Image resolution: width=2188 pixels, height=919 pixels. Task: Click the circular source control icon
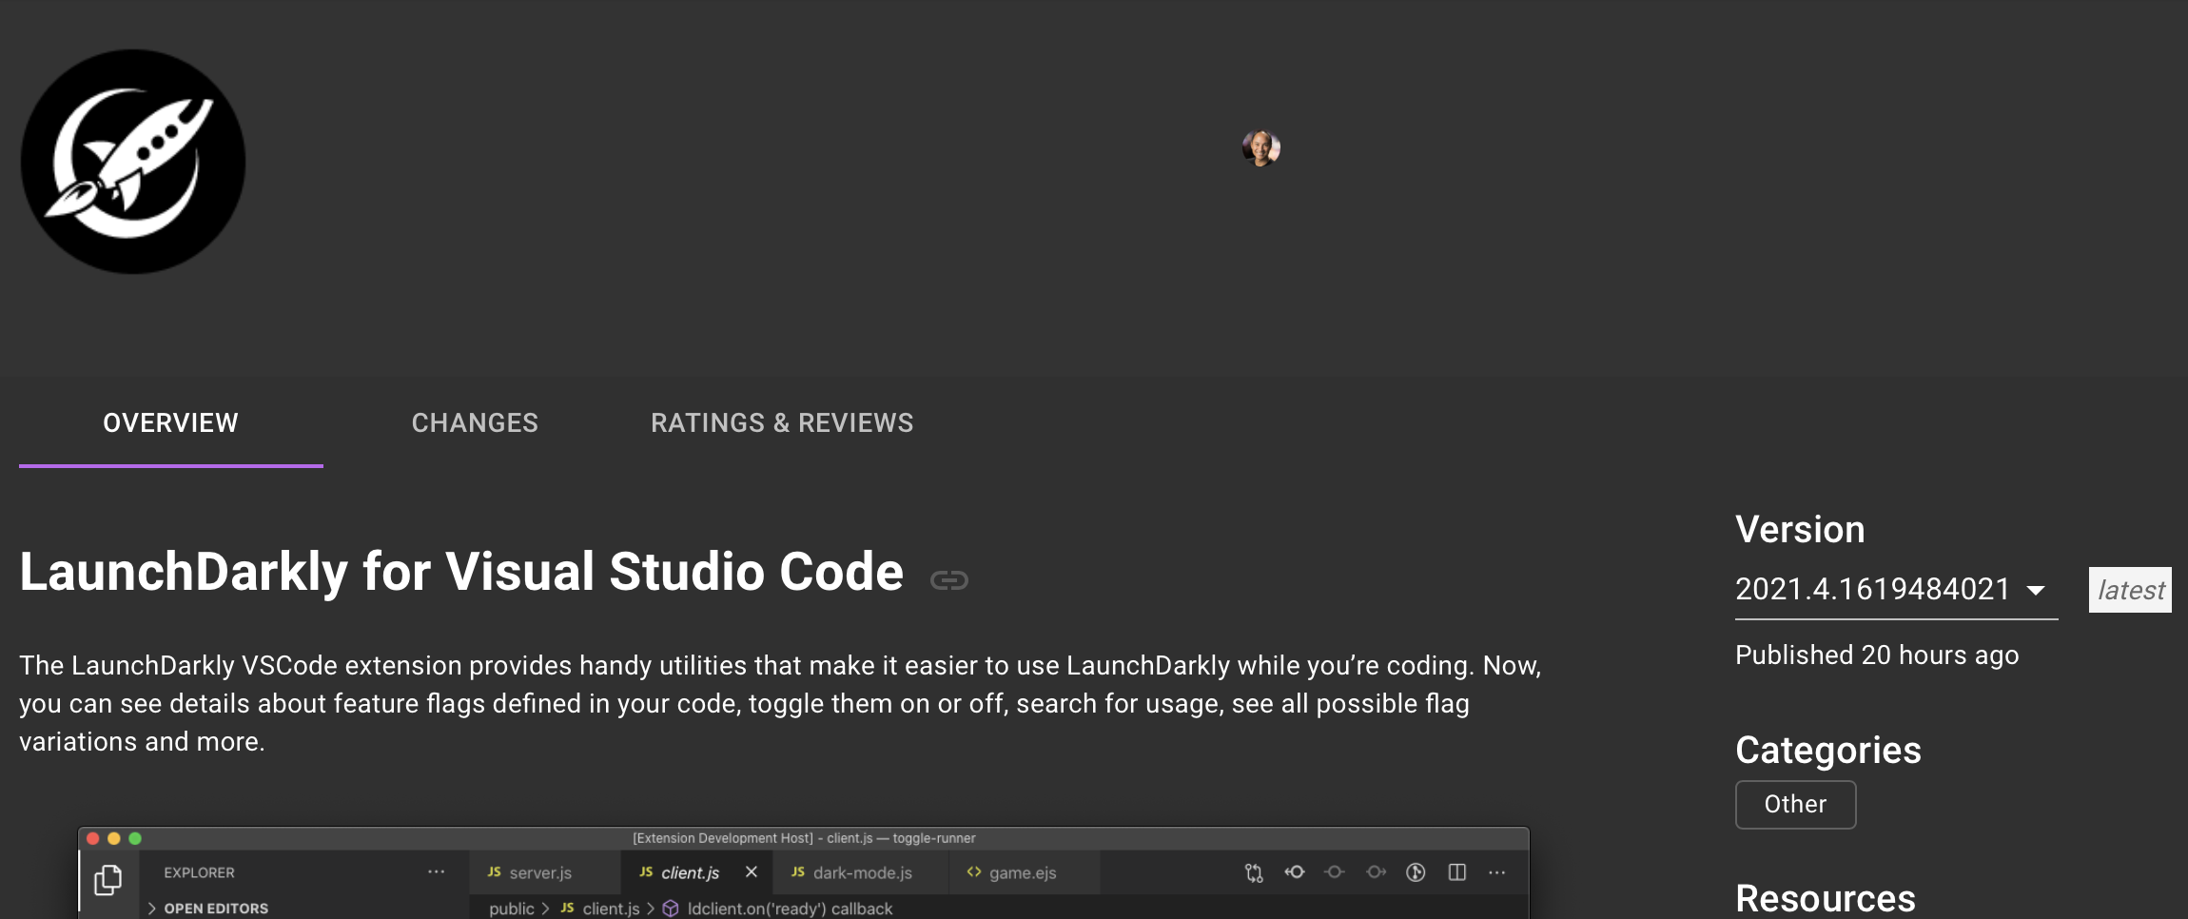[x=1416, y=872]
